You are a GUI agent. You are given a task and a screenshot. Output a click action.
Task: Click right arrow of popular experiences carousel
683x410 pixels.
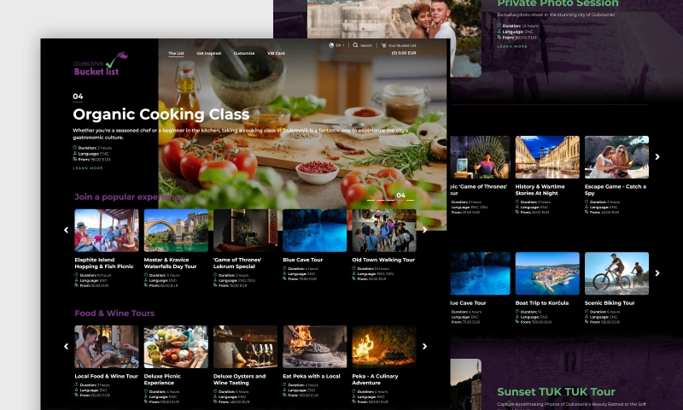point(424,230)
